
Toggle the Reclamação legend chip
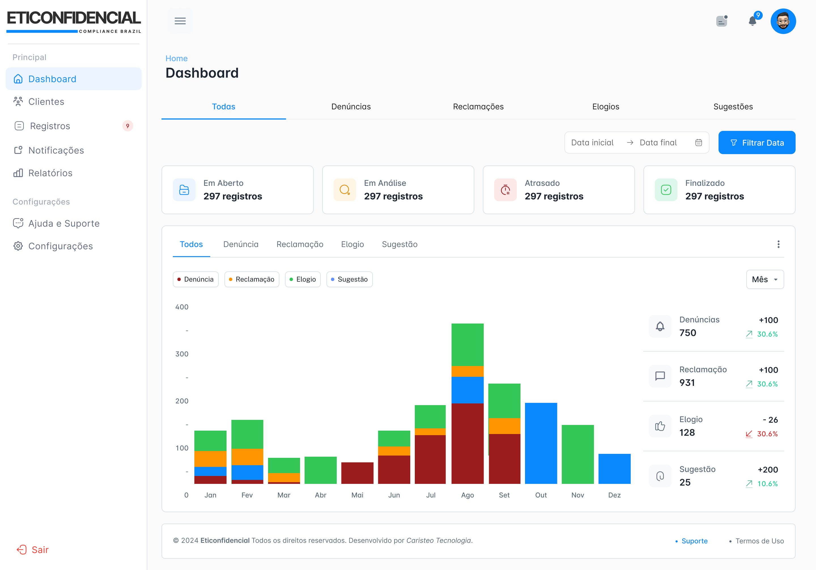pos(252,279)
